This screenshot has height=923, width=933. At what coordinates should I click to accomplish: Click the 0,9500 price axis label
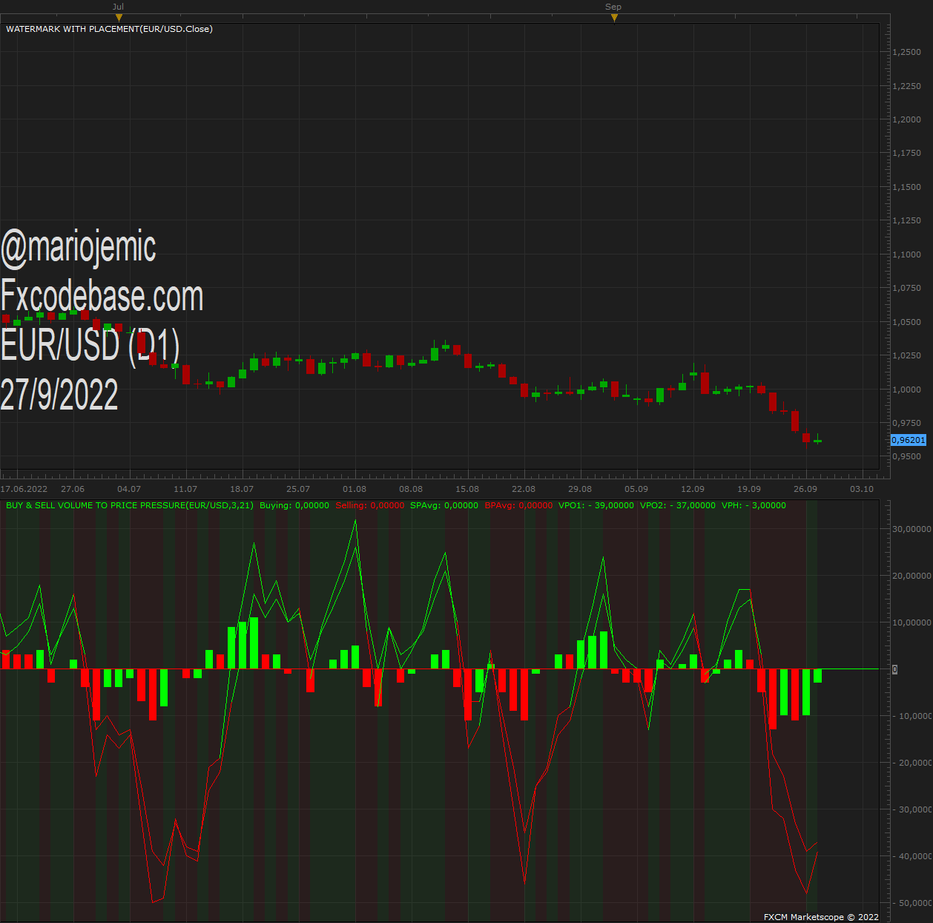coord(907,456)
